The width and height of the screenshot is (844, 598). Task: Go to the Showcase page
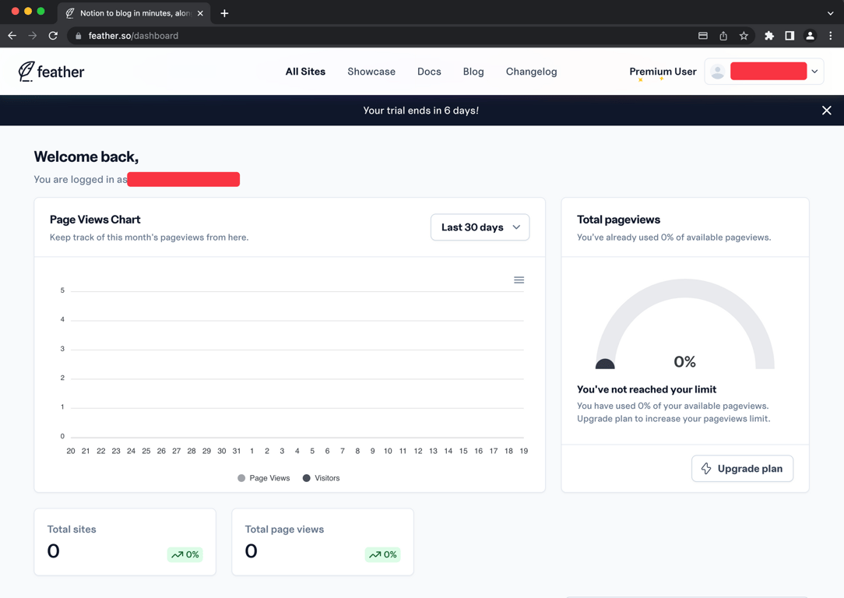371,72
